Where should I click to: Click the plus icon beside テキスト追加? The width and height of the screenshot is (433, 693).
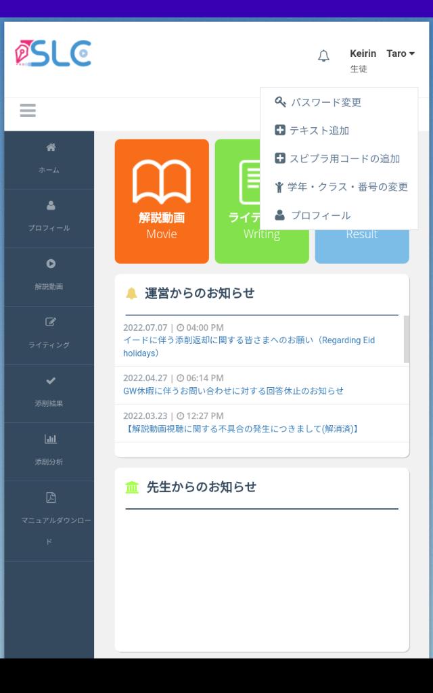pos(279,131)
